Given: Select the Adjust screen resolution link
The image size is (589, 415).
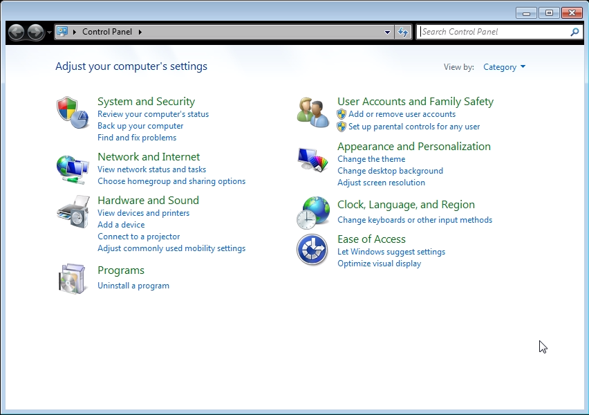Looking at the screenshot, I should (381, 183).
